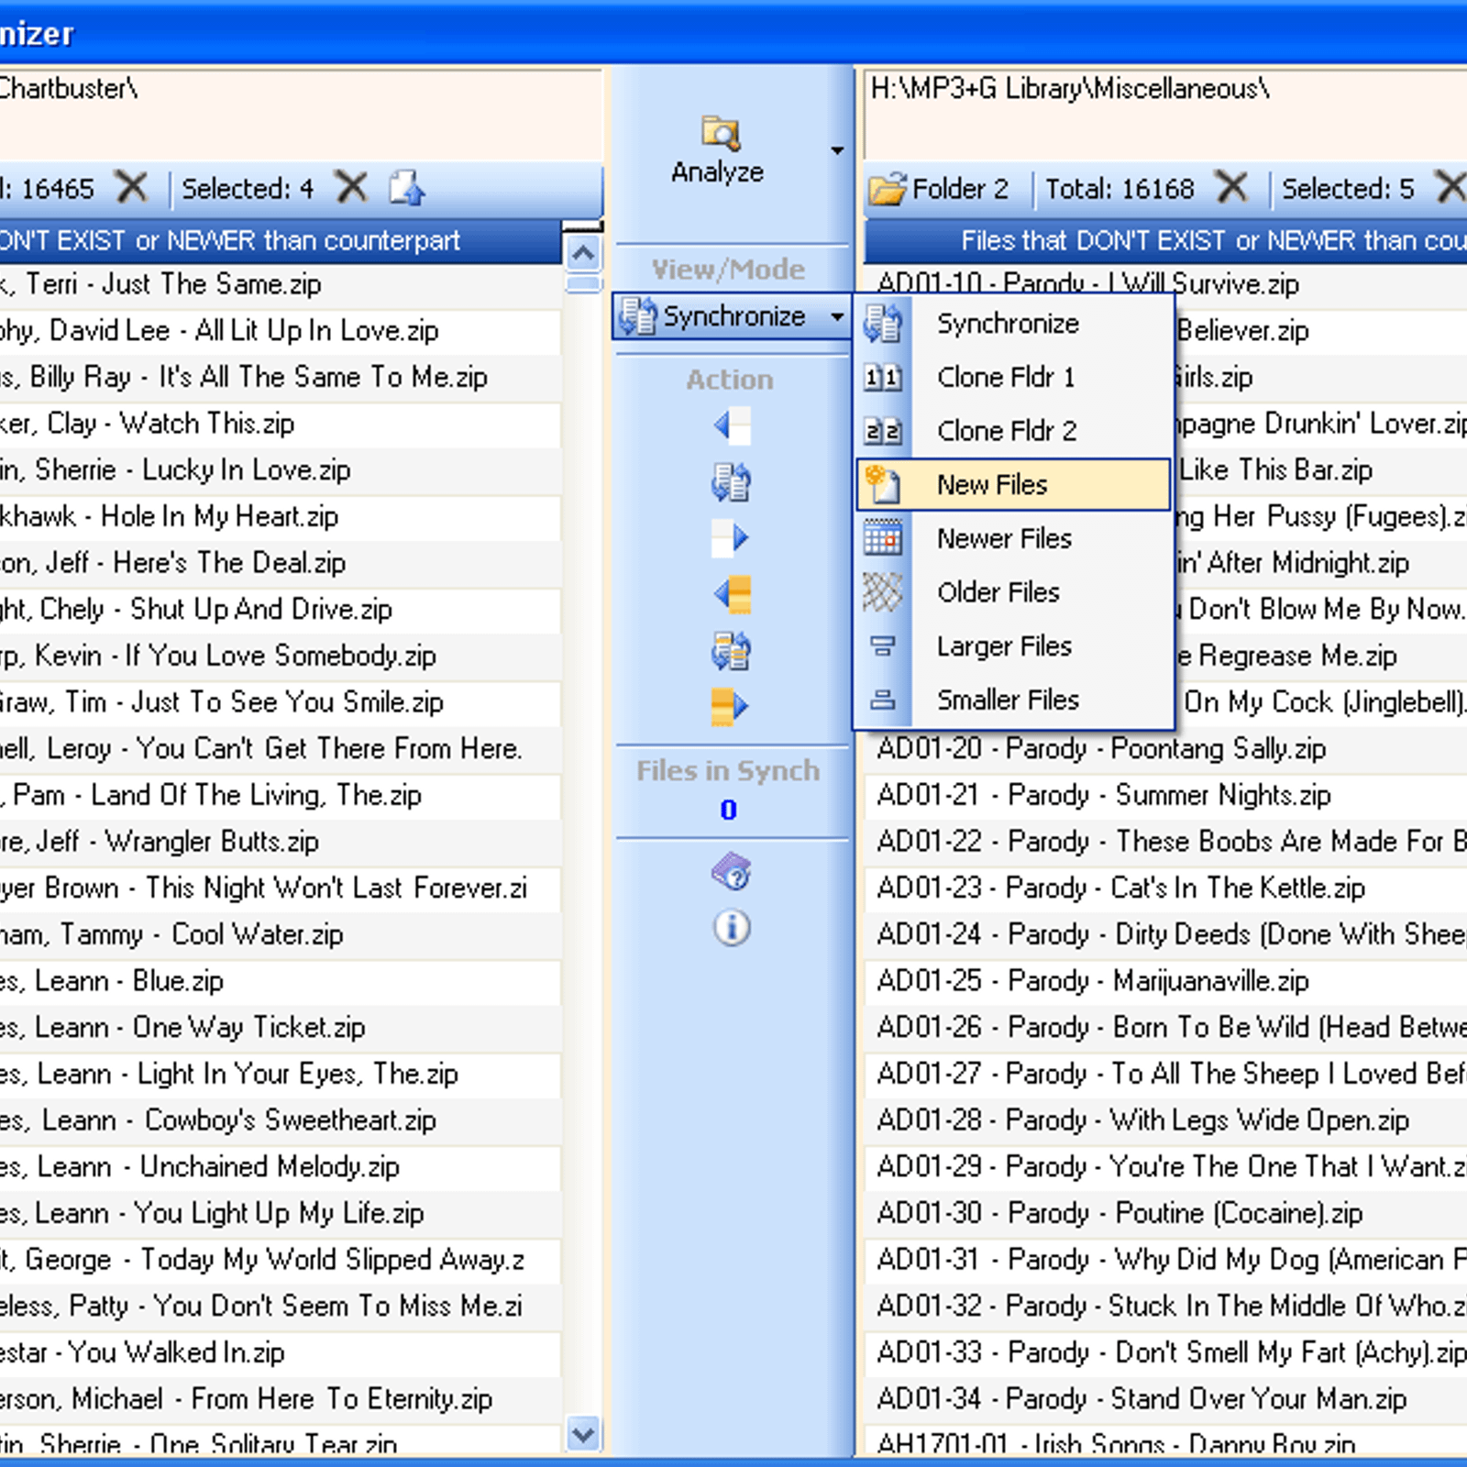Select Billy Ray - It's All The Same To Me.zip
This screenshot has height=1467, width=1467.
pos(280,377)
